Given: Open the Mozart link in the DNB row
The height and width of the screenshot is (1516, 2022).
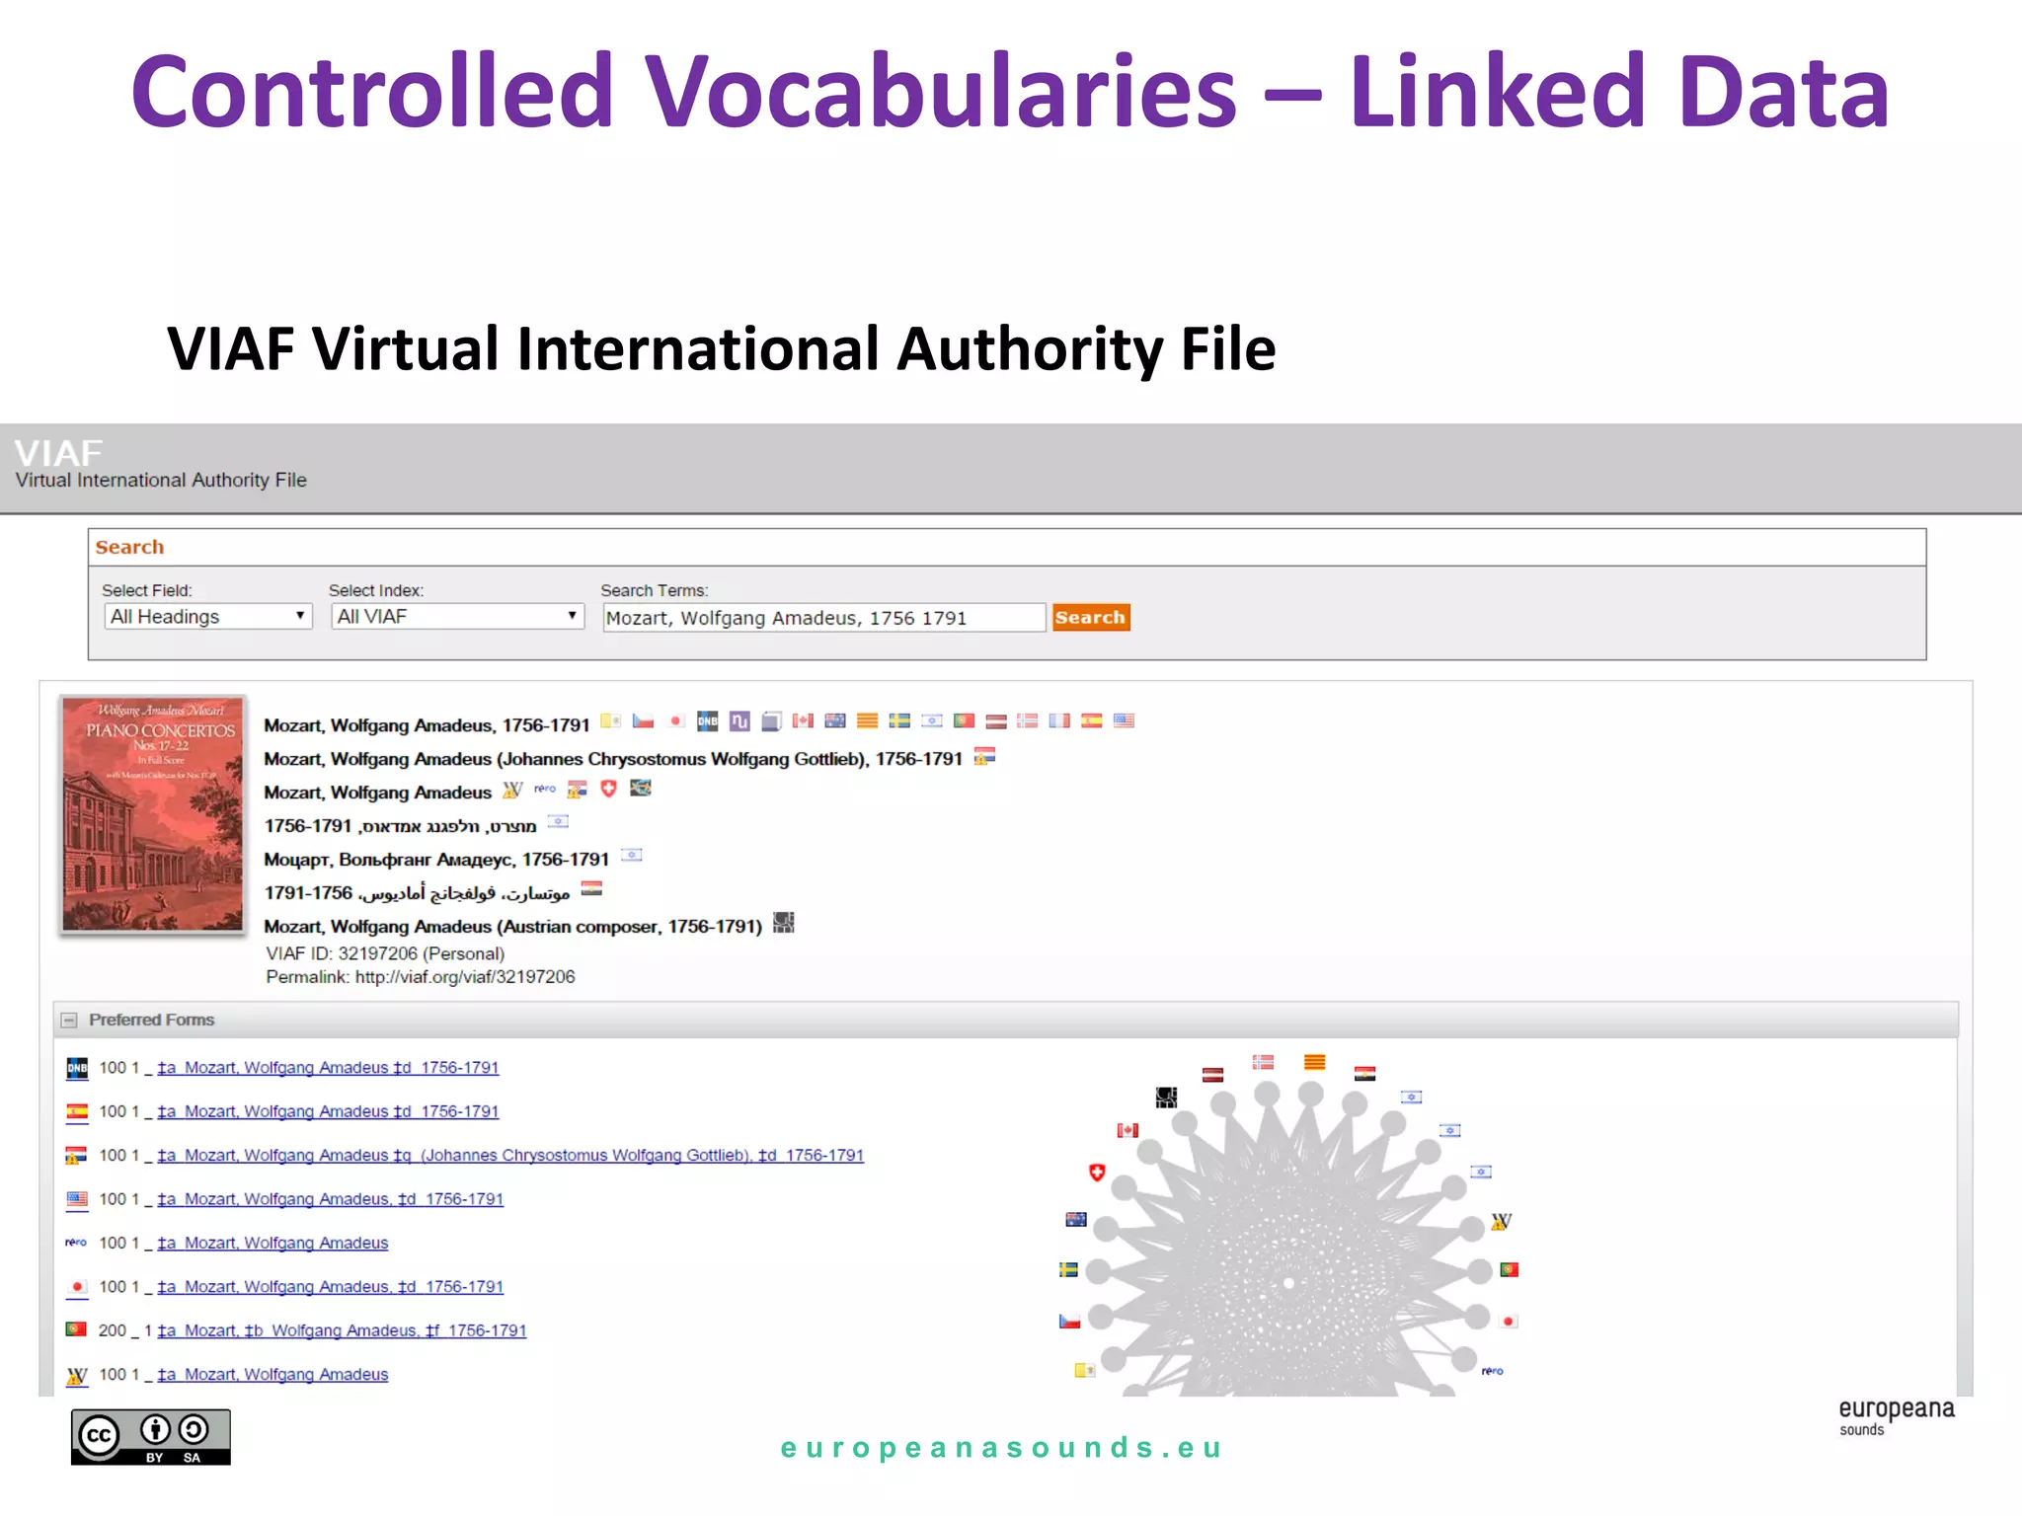Looking at the screenshot, I should click(x=328, y=1068).
